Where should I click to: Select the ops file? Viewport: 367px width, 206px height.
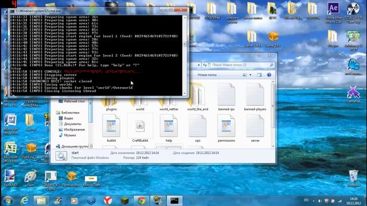click(x=197, y=128)
